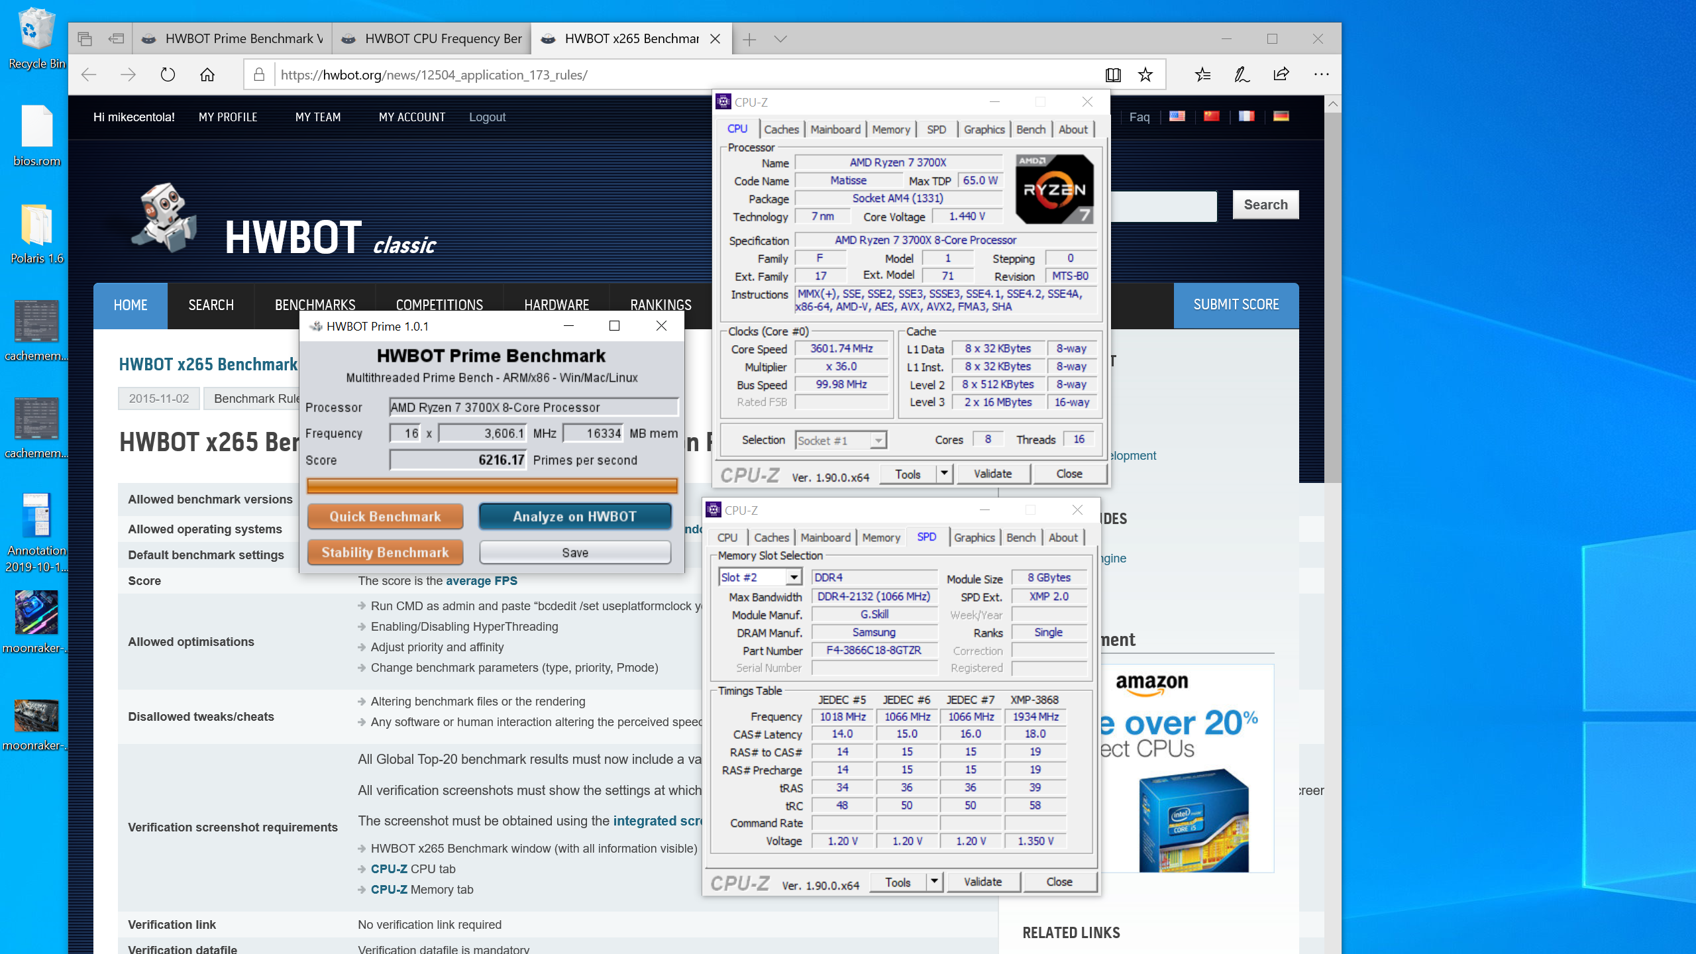Go to MY PROFILE page
This screenshot has height=954, width=1696.
(x=228, y=117)
